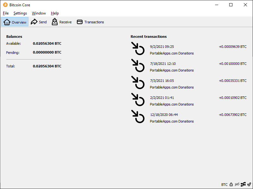Open the Help menu
The width and height of the screenshot is (253, 189).
coord(55,13)
